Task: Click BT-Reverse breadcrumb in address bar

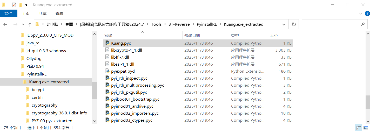Action: coord(179,24)
